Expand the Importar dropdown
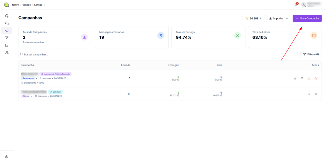 pos(279,18)
